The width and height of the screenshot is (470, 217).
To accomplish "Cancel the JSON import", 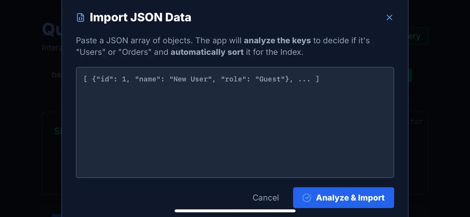I will click(x=266, y=198).
